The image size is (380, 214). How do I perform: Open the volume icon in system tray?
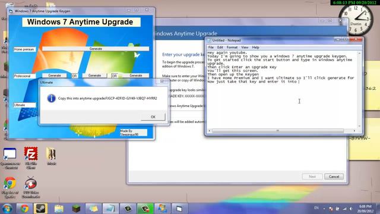pyautogui.click(x=351, y=209)
